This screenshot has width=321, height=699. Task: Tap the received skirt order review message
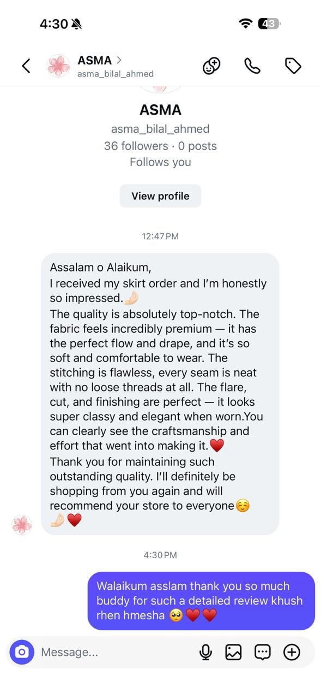click(x=160, y=394)
